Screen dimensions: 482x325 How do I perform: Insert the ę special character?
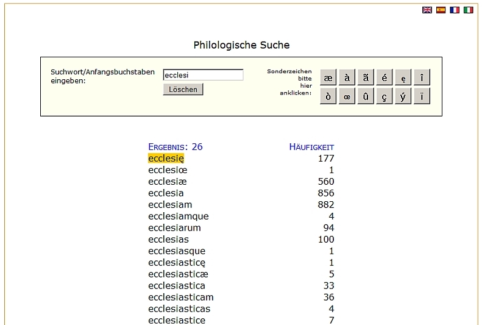click(403, 77)
